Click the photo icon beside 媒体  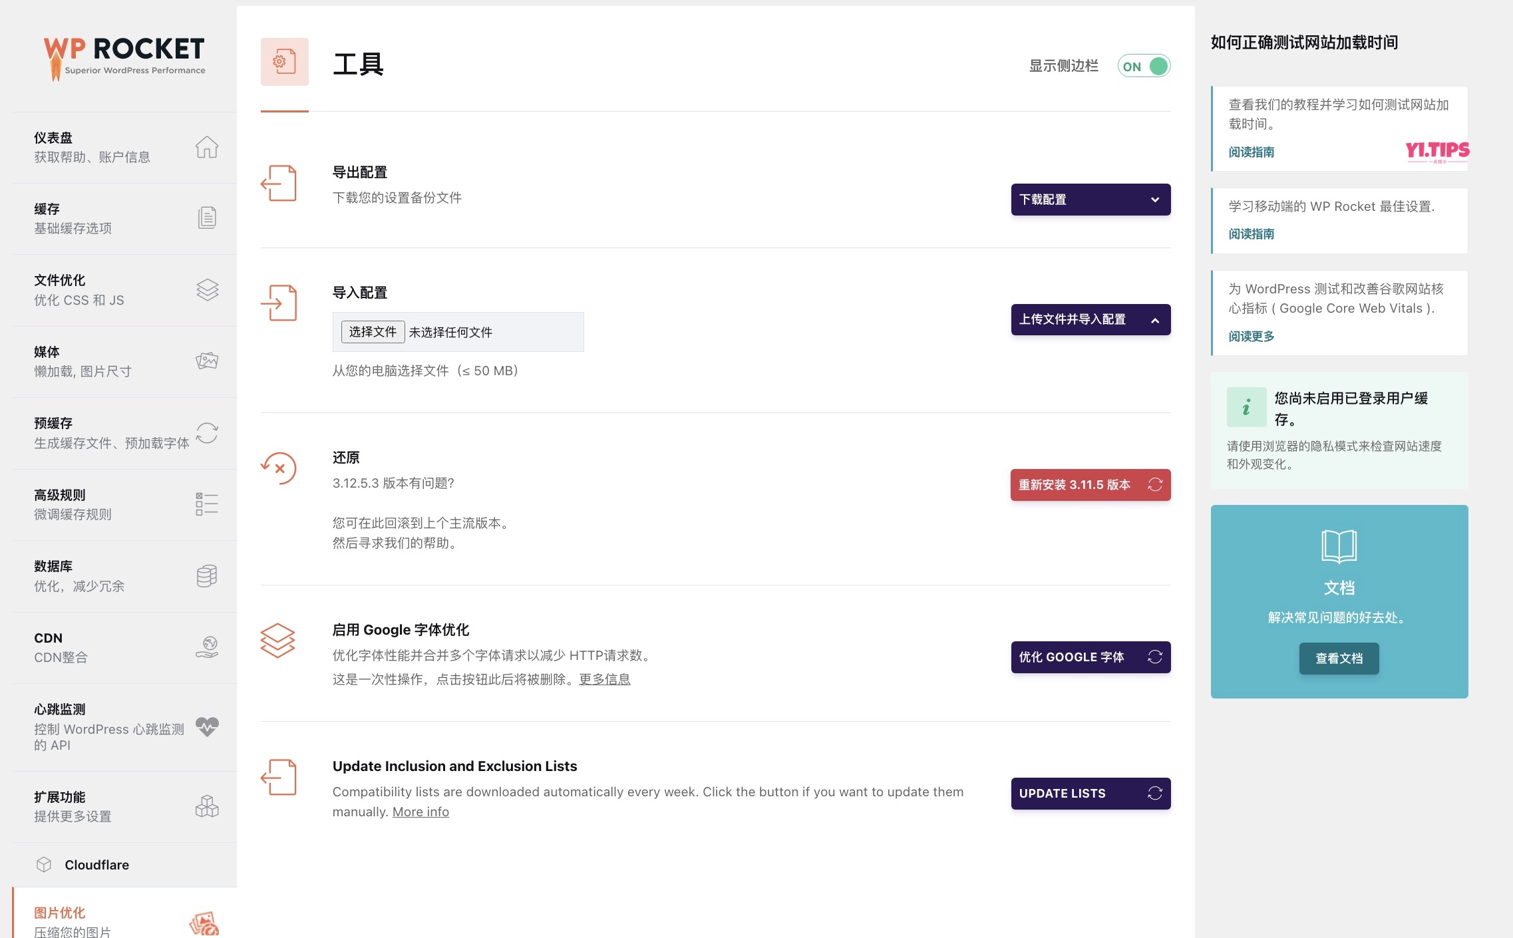tap(207, 361)
